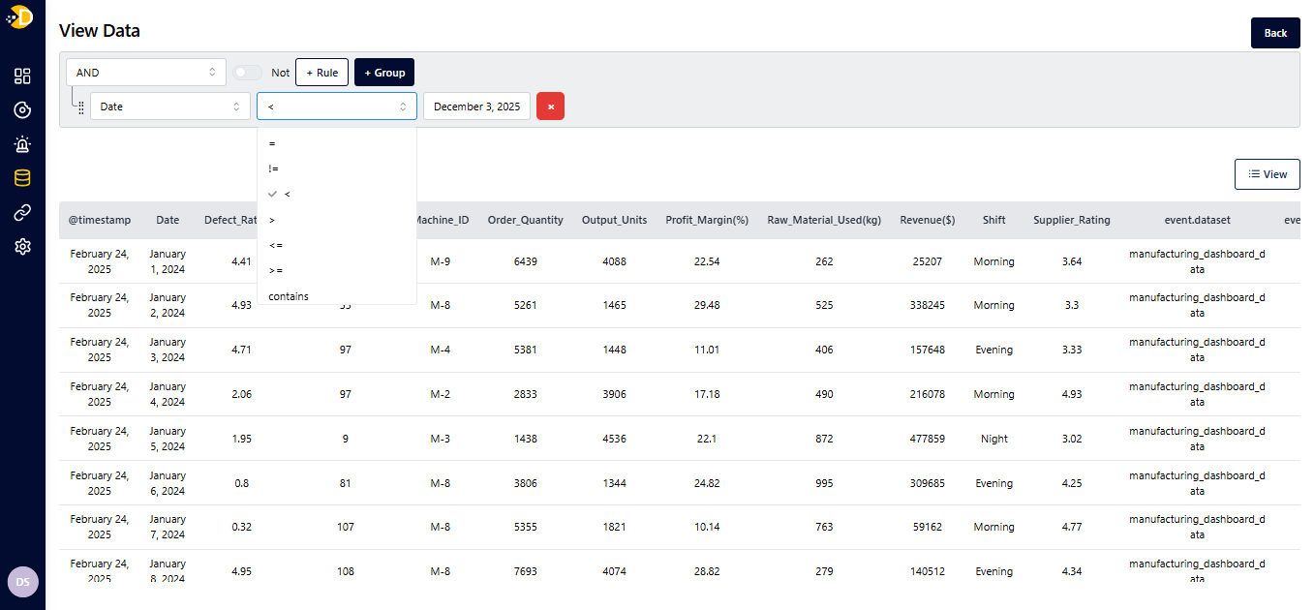This screenshot has height=610, width=1314.
Task: Collapse the operator dropdown showing <
Action: (x=336, y=107)
